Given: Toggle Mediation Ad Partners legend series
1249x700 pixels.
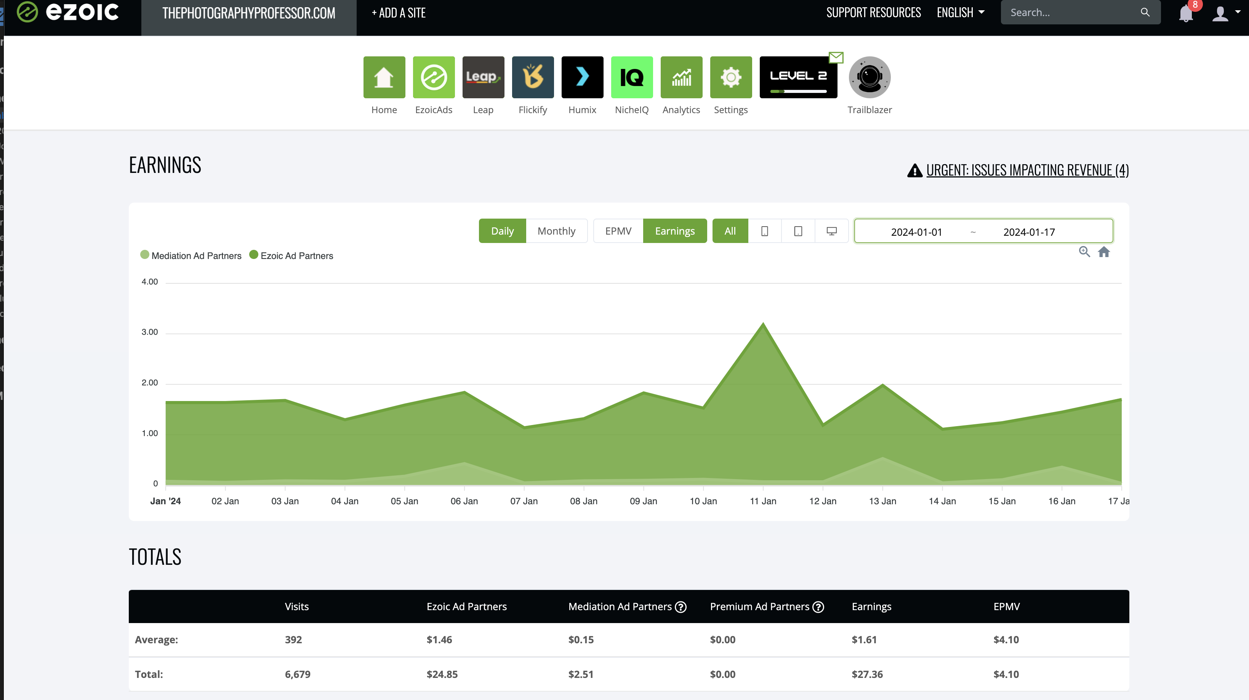Looking at the screenshot, I should pos(191,256).
